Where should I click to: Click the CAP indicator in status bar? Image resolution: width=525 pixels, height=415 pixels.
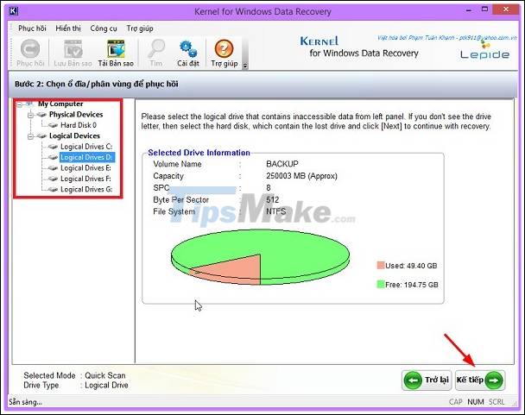(x=456, y=401)
